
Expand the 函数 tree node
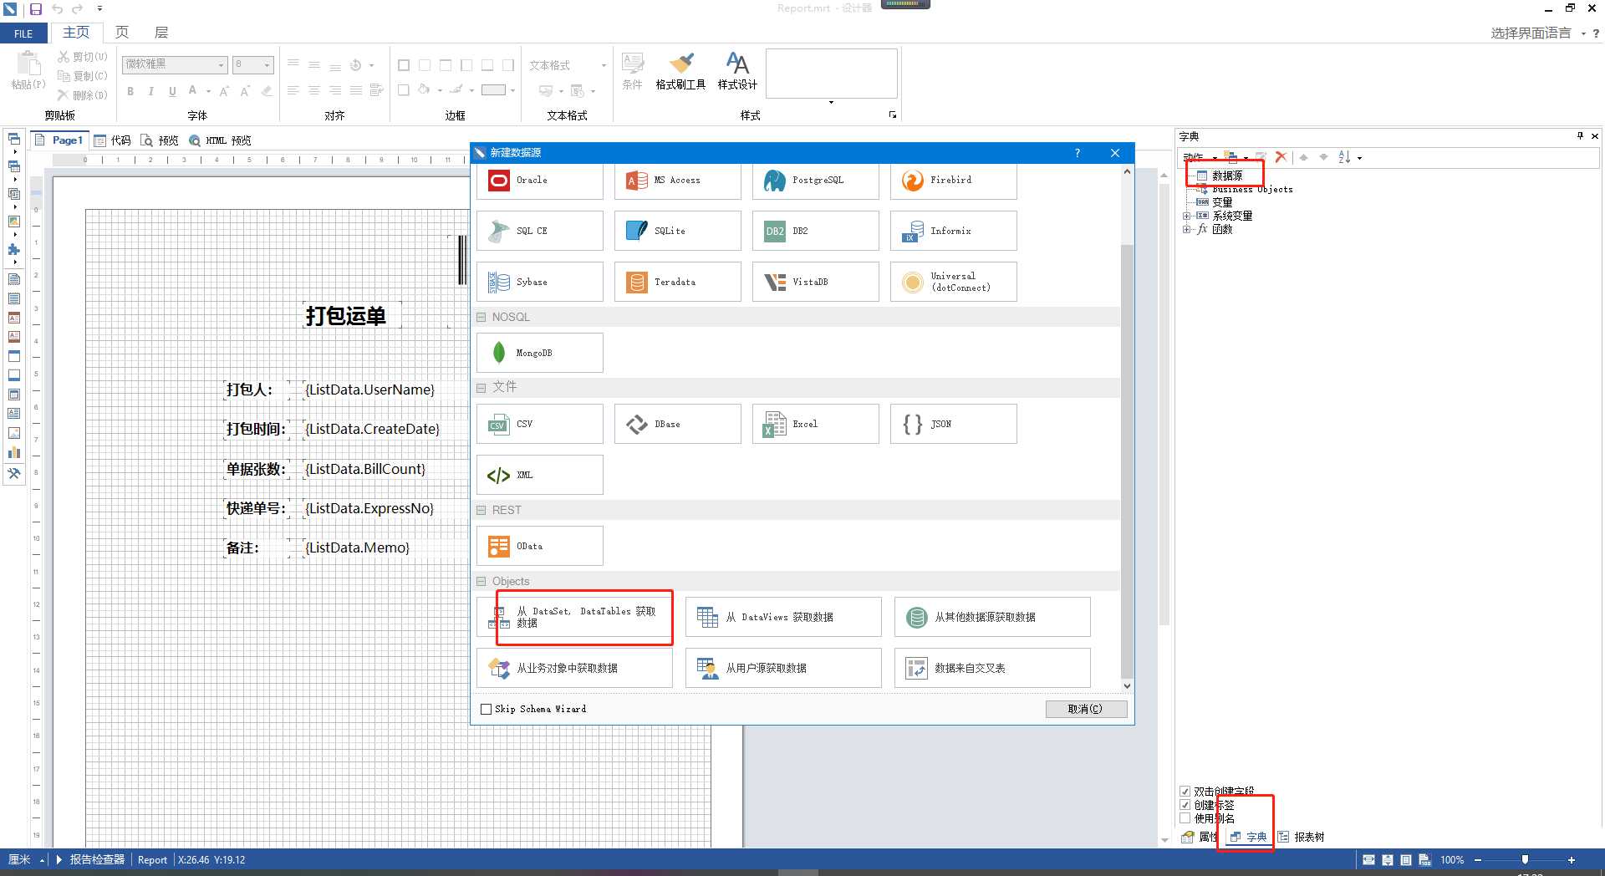pos(1186,229)
